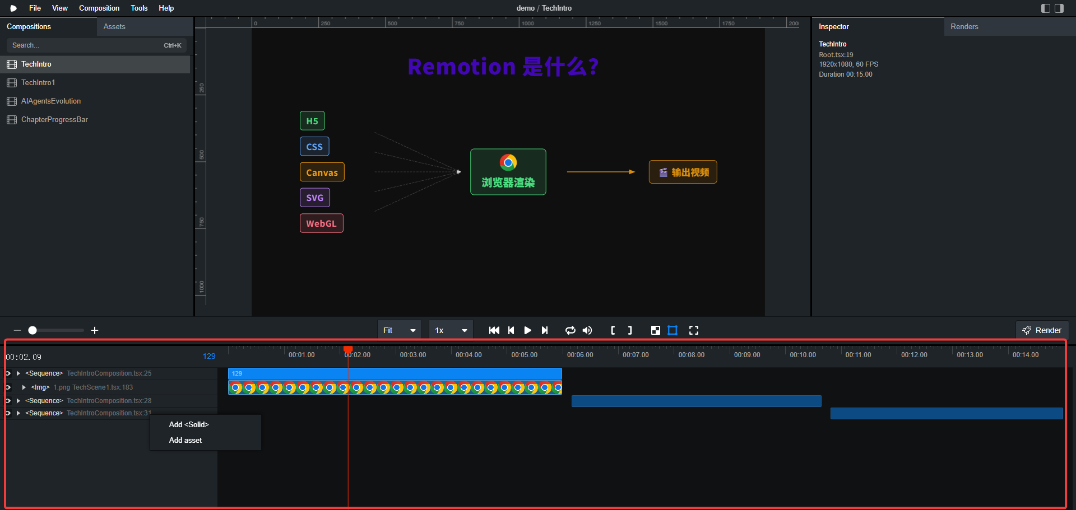Set out-point marker with right bracket icon
The width and height of the screenshot is (1076, 510).
[630, 330]
